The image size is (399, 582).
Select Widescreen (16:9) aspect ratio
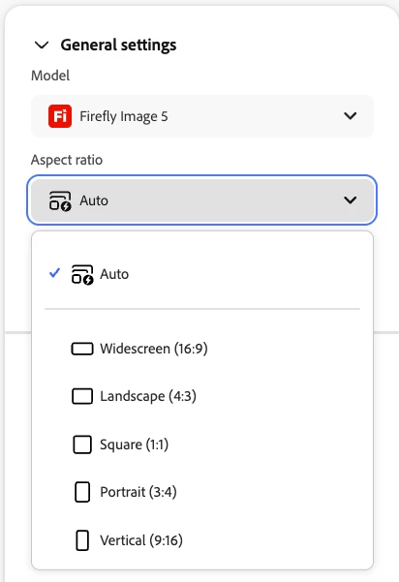tap(202, 349)
